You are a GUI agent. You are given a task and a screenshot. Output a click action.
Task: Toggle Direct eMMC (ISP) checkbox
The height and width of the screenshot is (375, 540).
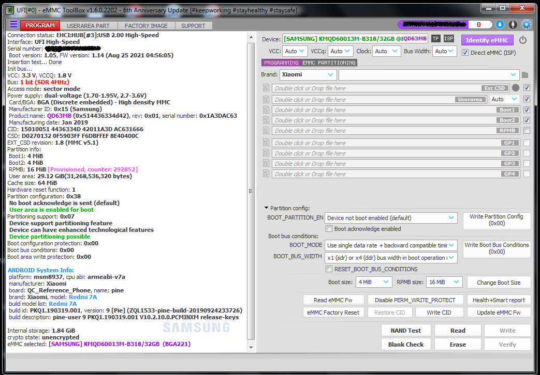[x=465, y=53]
